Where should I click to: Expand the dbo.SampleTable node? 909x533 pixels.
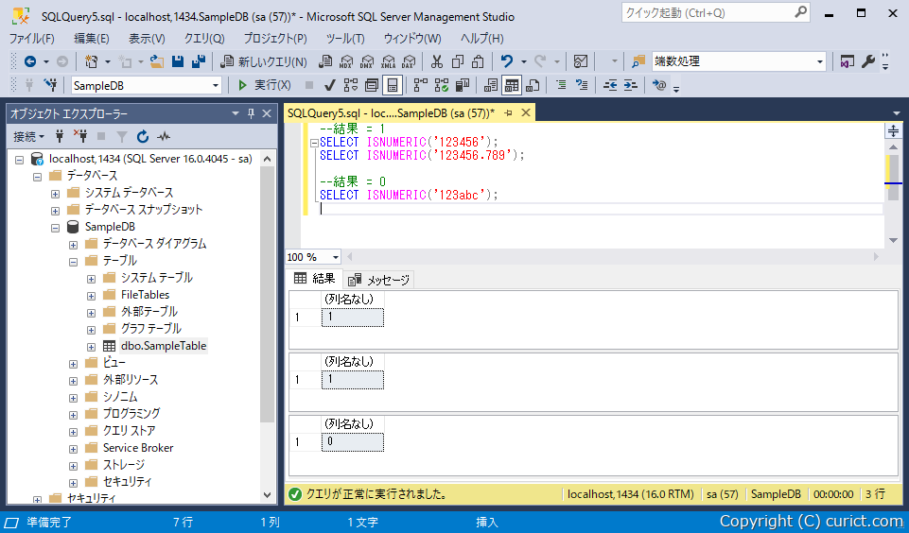click(x=91, y=347)
